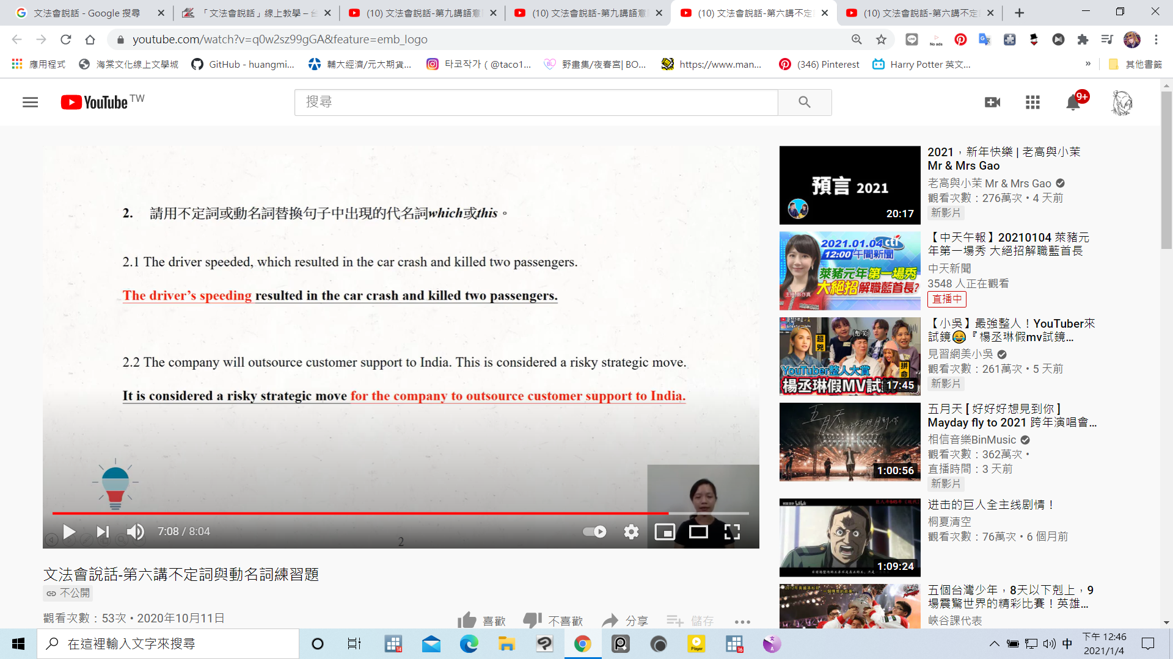This screenshot has height=659, width=1173.
Task: Switch to the first 第九講語意 YouTube tab
Action: click(422, 13)
